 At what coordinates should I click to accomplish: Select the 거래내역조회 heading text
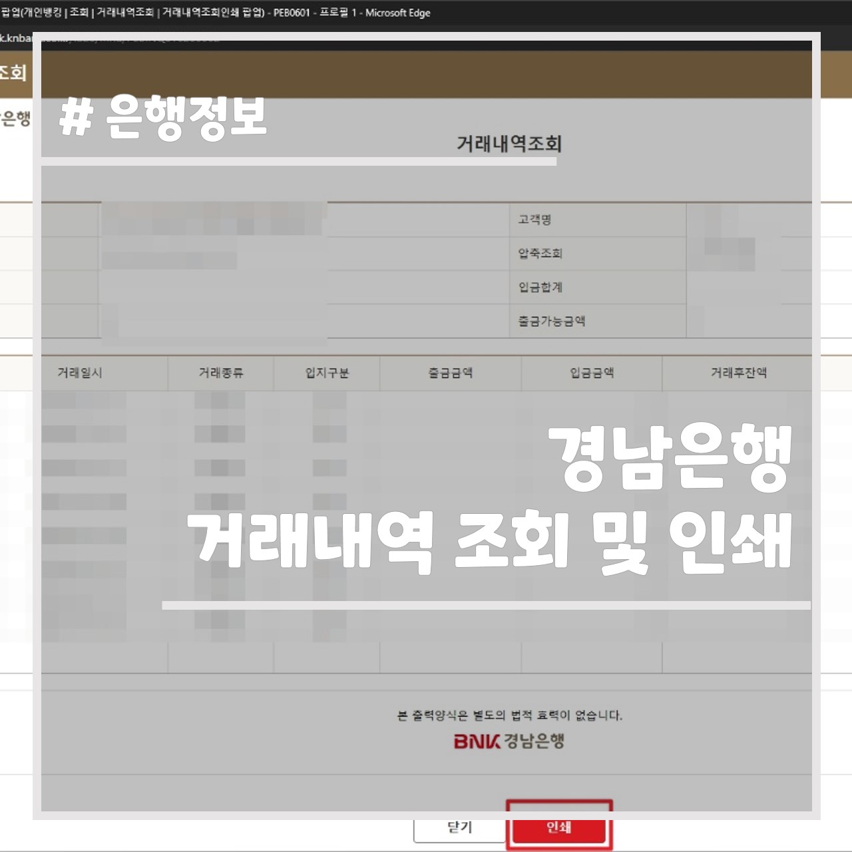[x=509, y=143]
